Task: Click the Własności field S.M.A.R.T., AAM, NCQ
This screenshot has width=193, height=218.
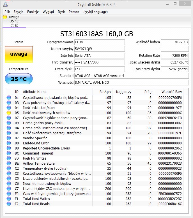Action: click(132, 83)
